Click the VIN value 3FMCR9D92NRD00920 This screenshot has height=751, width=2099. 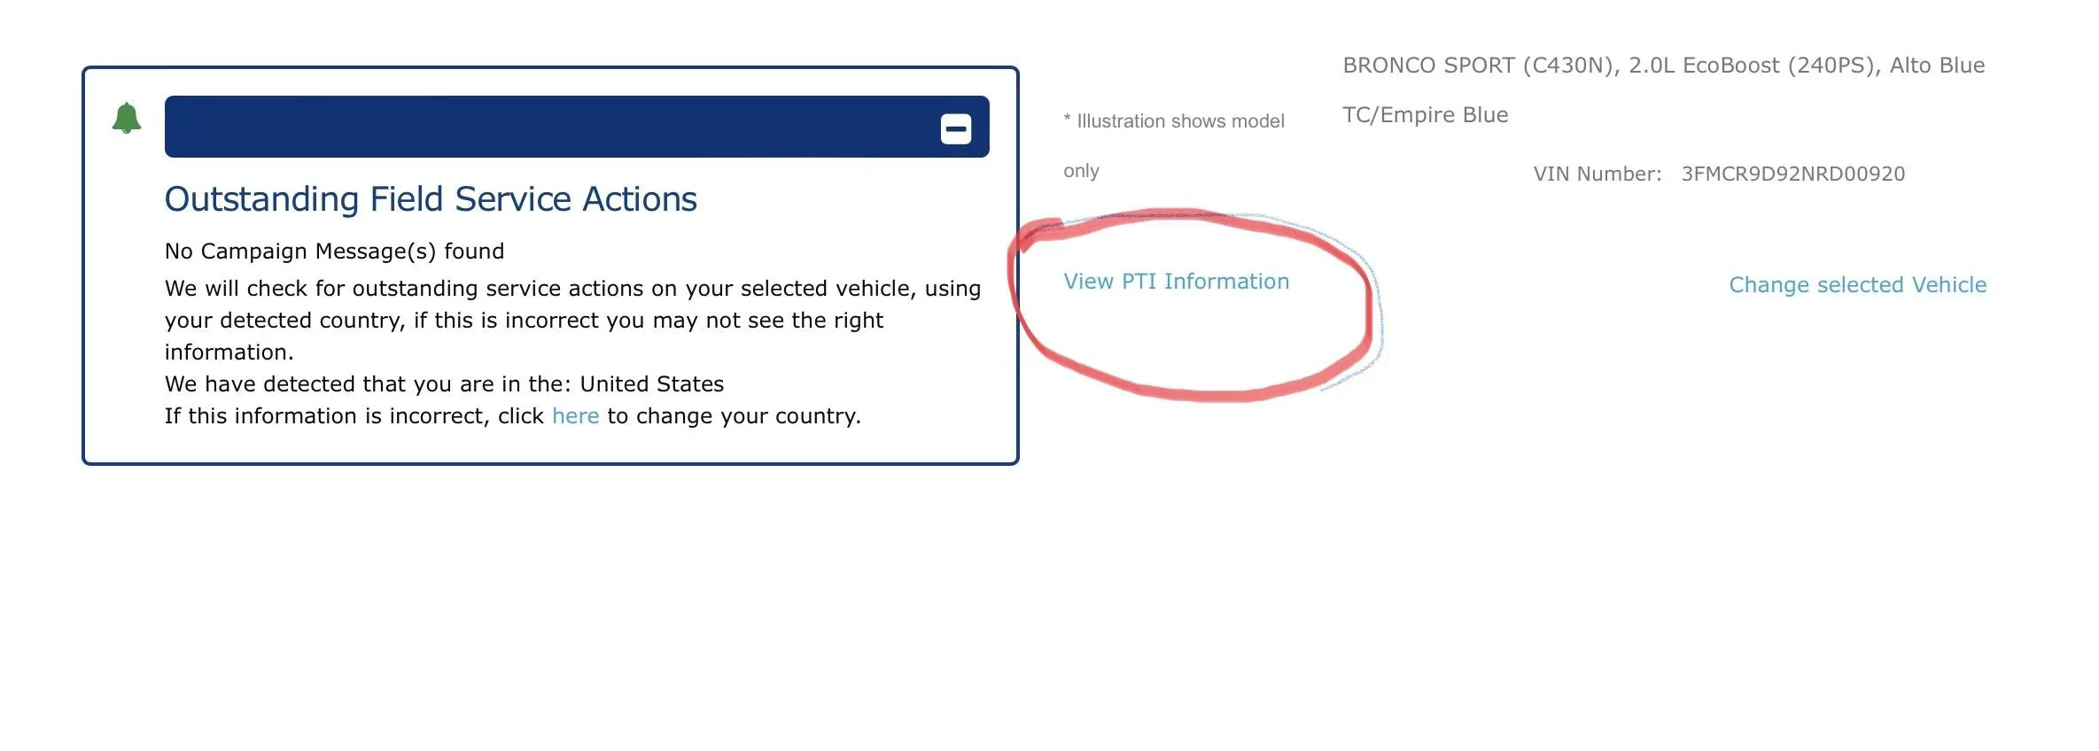click(1792, 174)
